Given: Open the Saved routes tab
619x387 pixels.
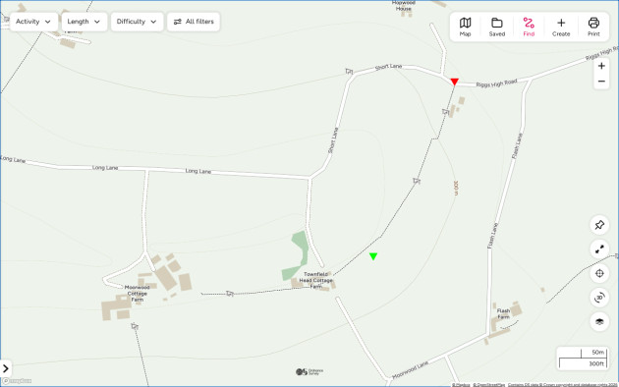Looking at the screenshot, I should click(x=496, y=28).
